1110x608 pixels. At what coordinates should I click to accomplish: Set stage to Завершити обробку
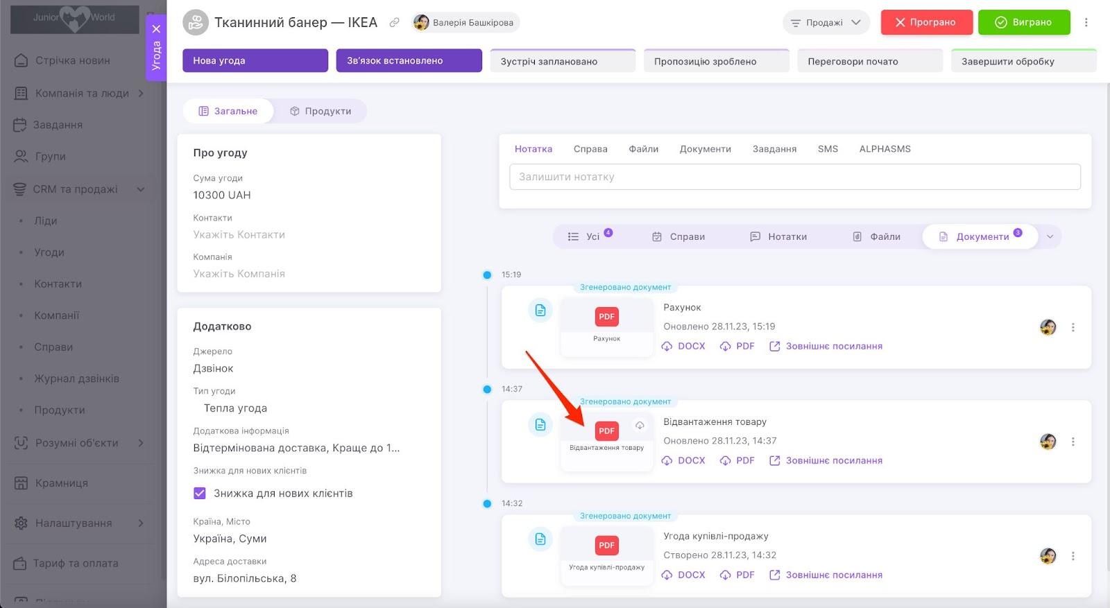tap(1023, 61)
